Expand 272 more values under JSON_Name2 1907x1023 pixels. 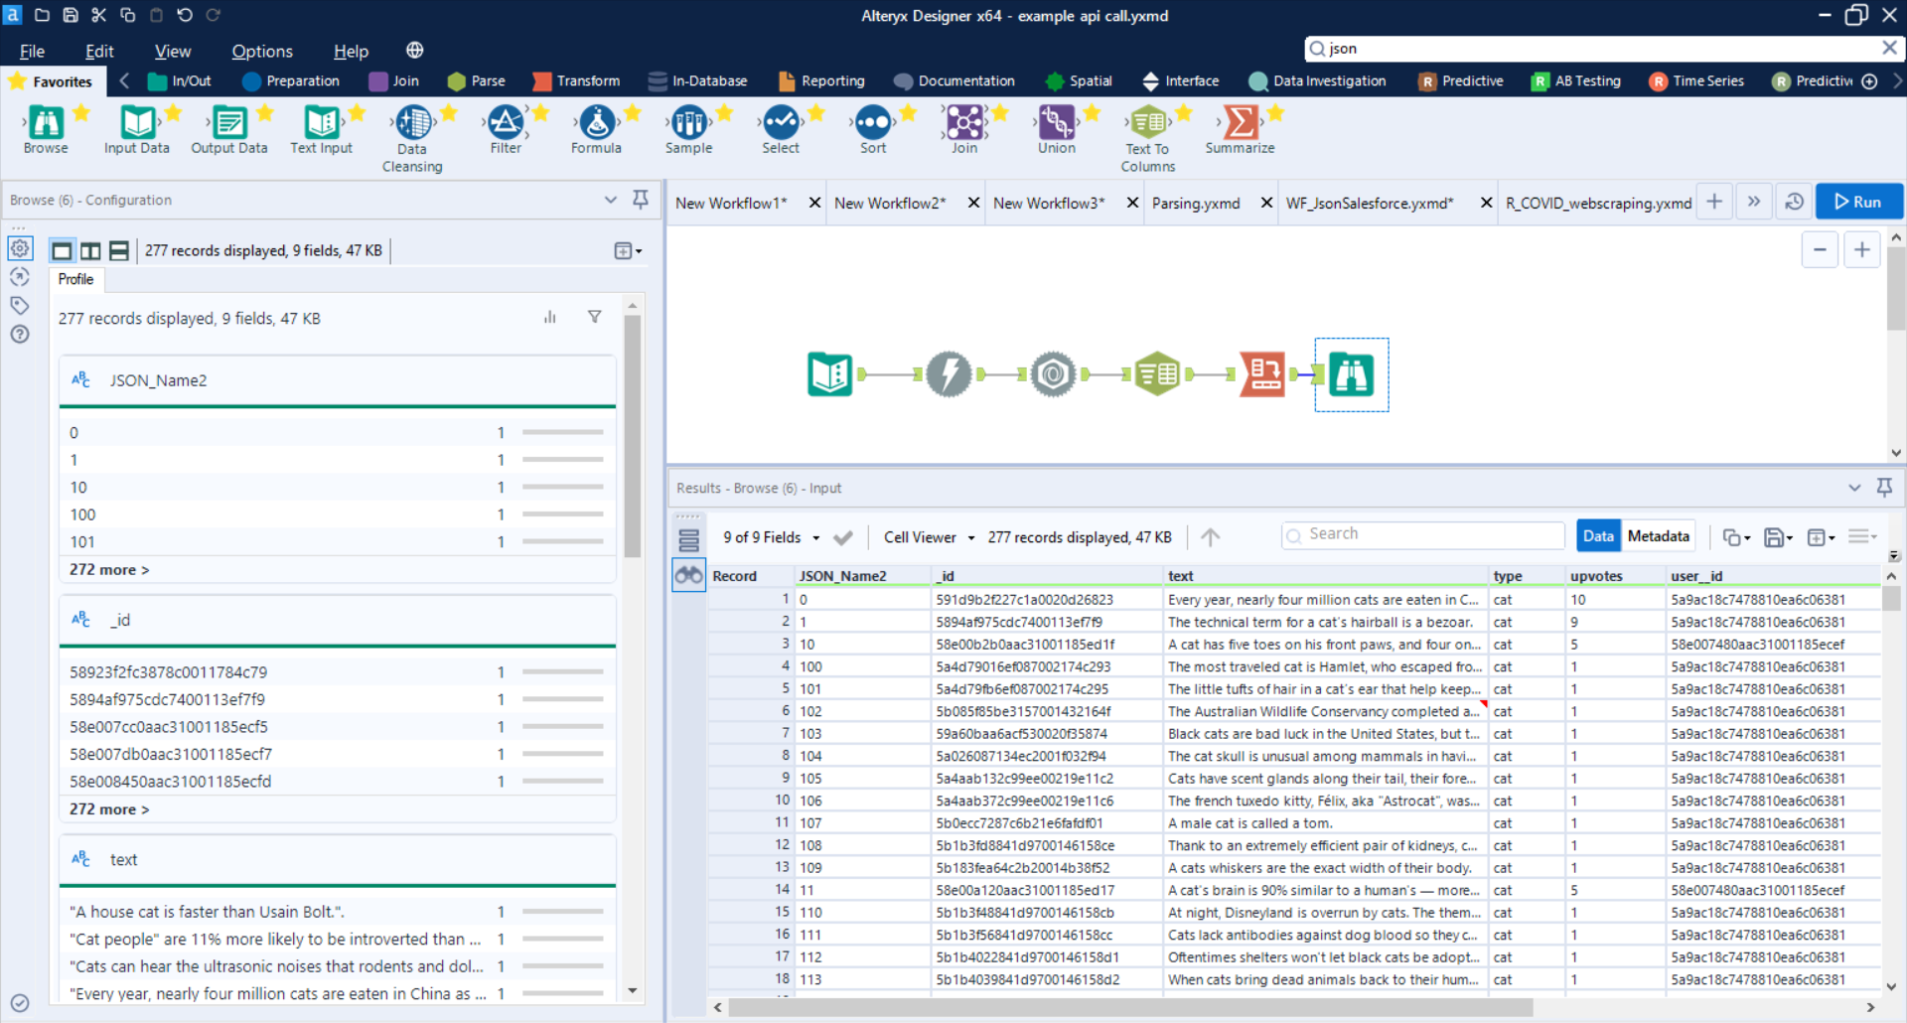coord(109,570)
